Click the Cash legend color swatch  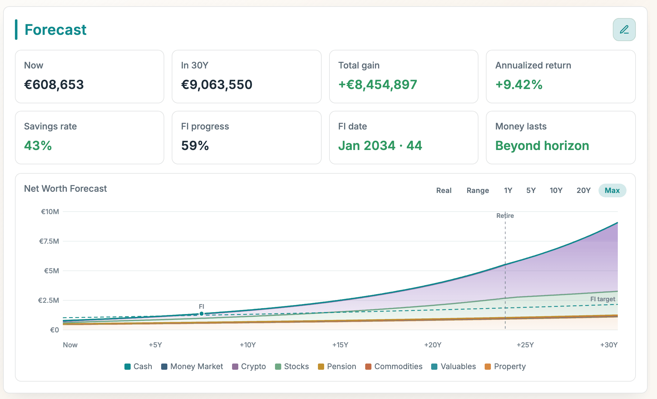coord(128,367)
